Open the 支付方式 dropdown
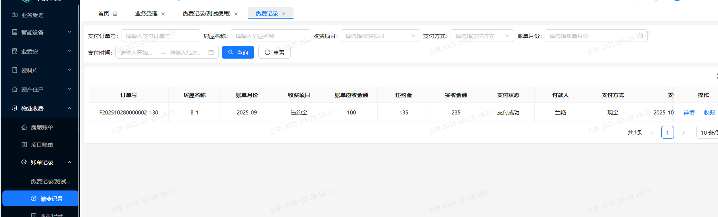Viewport: 718px width, 217px height. click(482, 36)
